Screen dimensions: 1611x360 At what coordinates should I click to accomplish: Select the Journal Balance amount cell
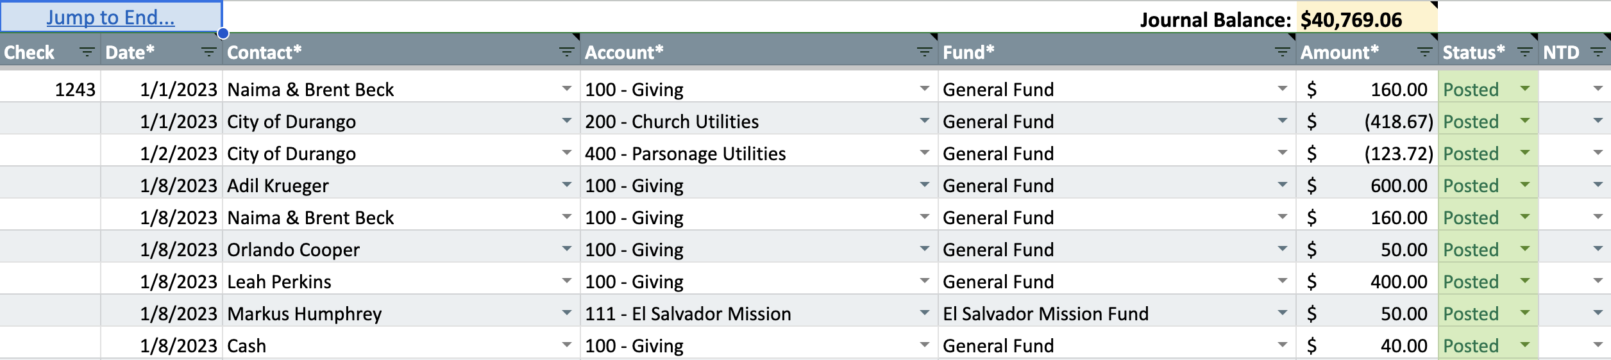(x=1365, y=20)
